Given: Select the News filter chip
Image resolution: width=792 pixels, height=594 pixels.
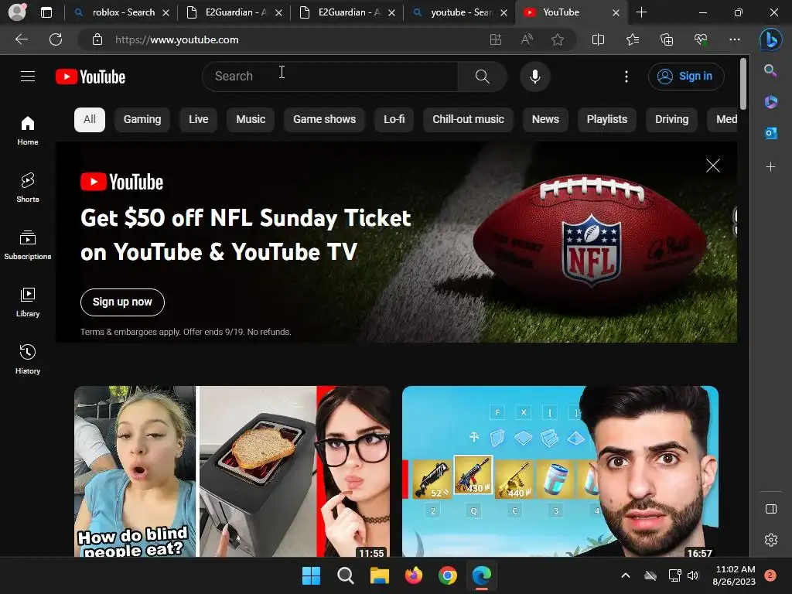Looking at the screenshot, I should (545, 120).
